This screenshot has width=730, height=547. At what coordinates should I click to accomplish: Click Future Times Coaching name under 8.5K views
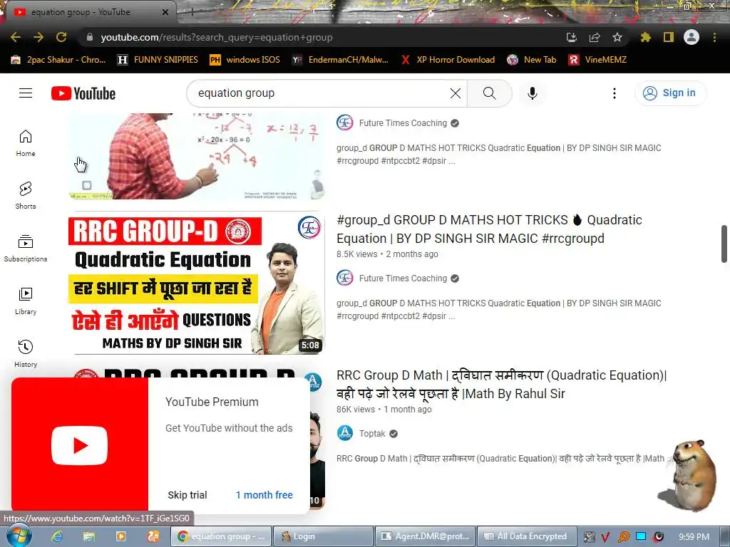point(403,278)
